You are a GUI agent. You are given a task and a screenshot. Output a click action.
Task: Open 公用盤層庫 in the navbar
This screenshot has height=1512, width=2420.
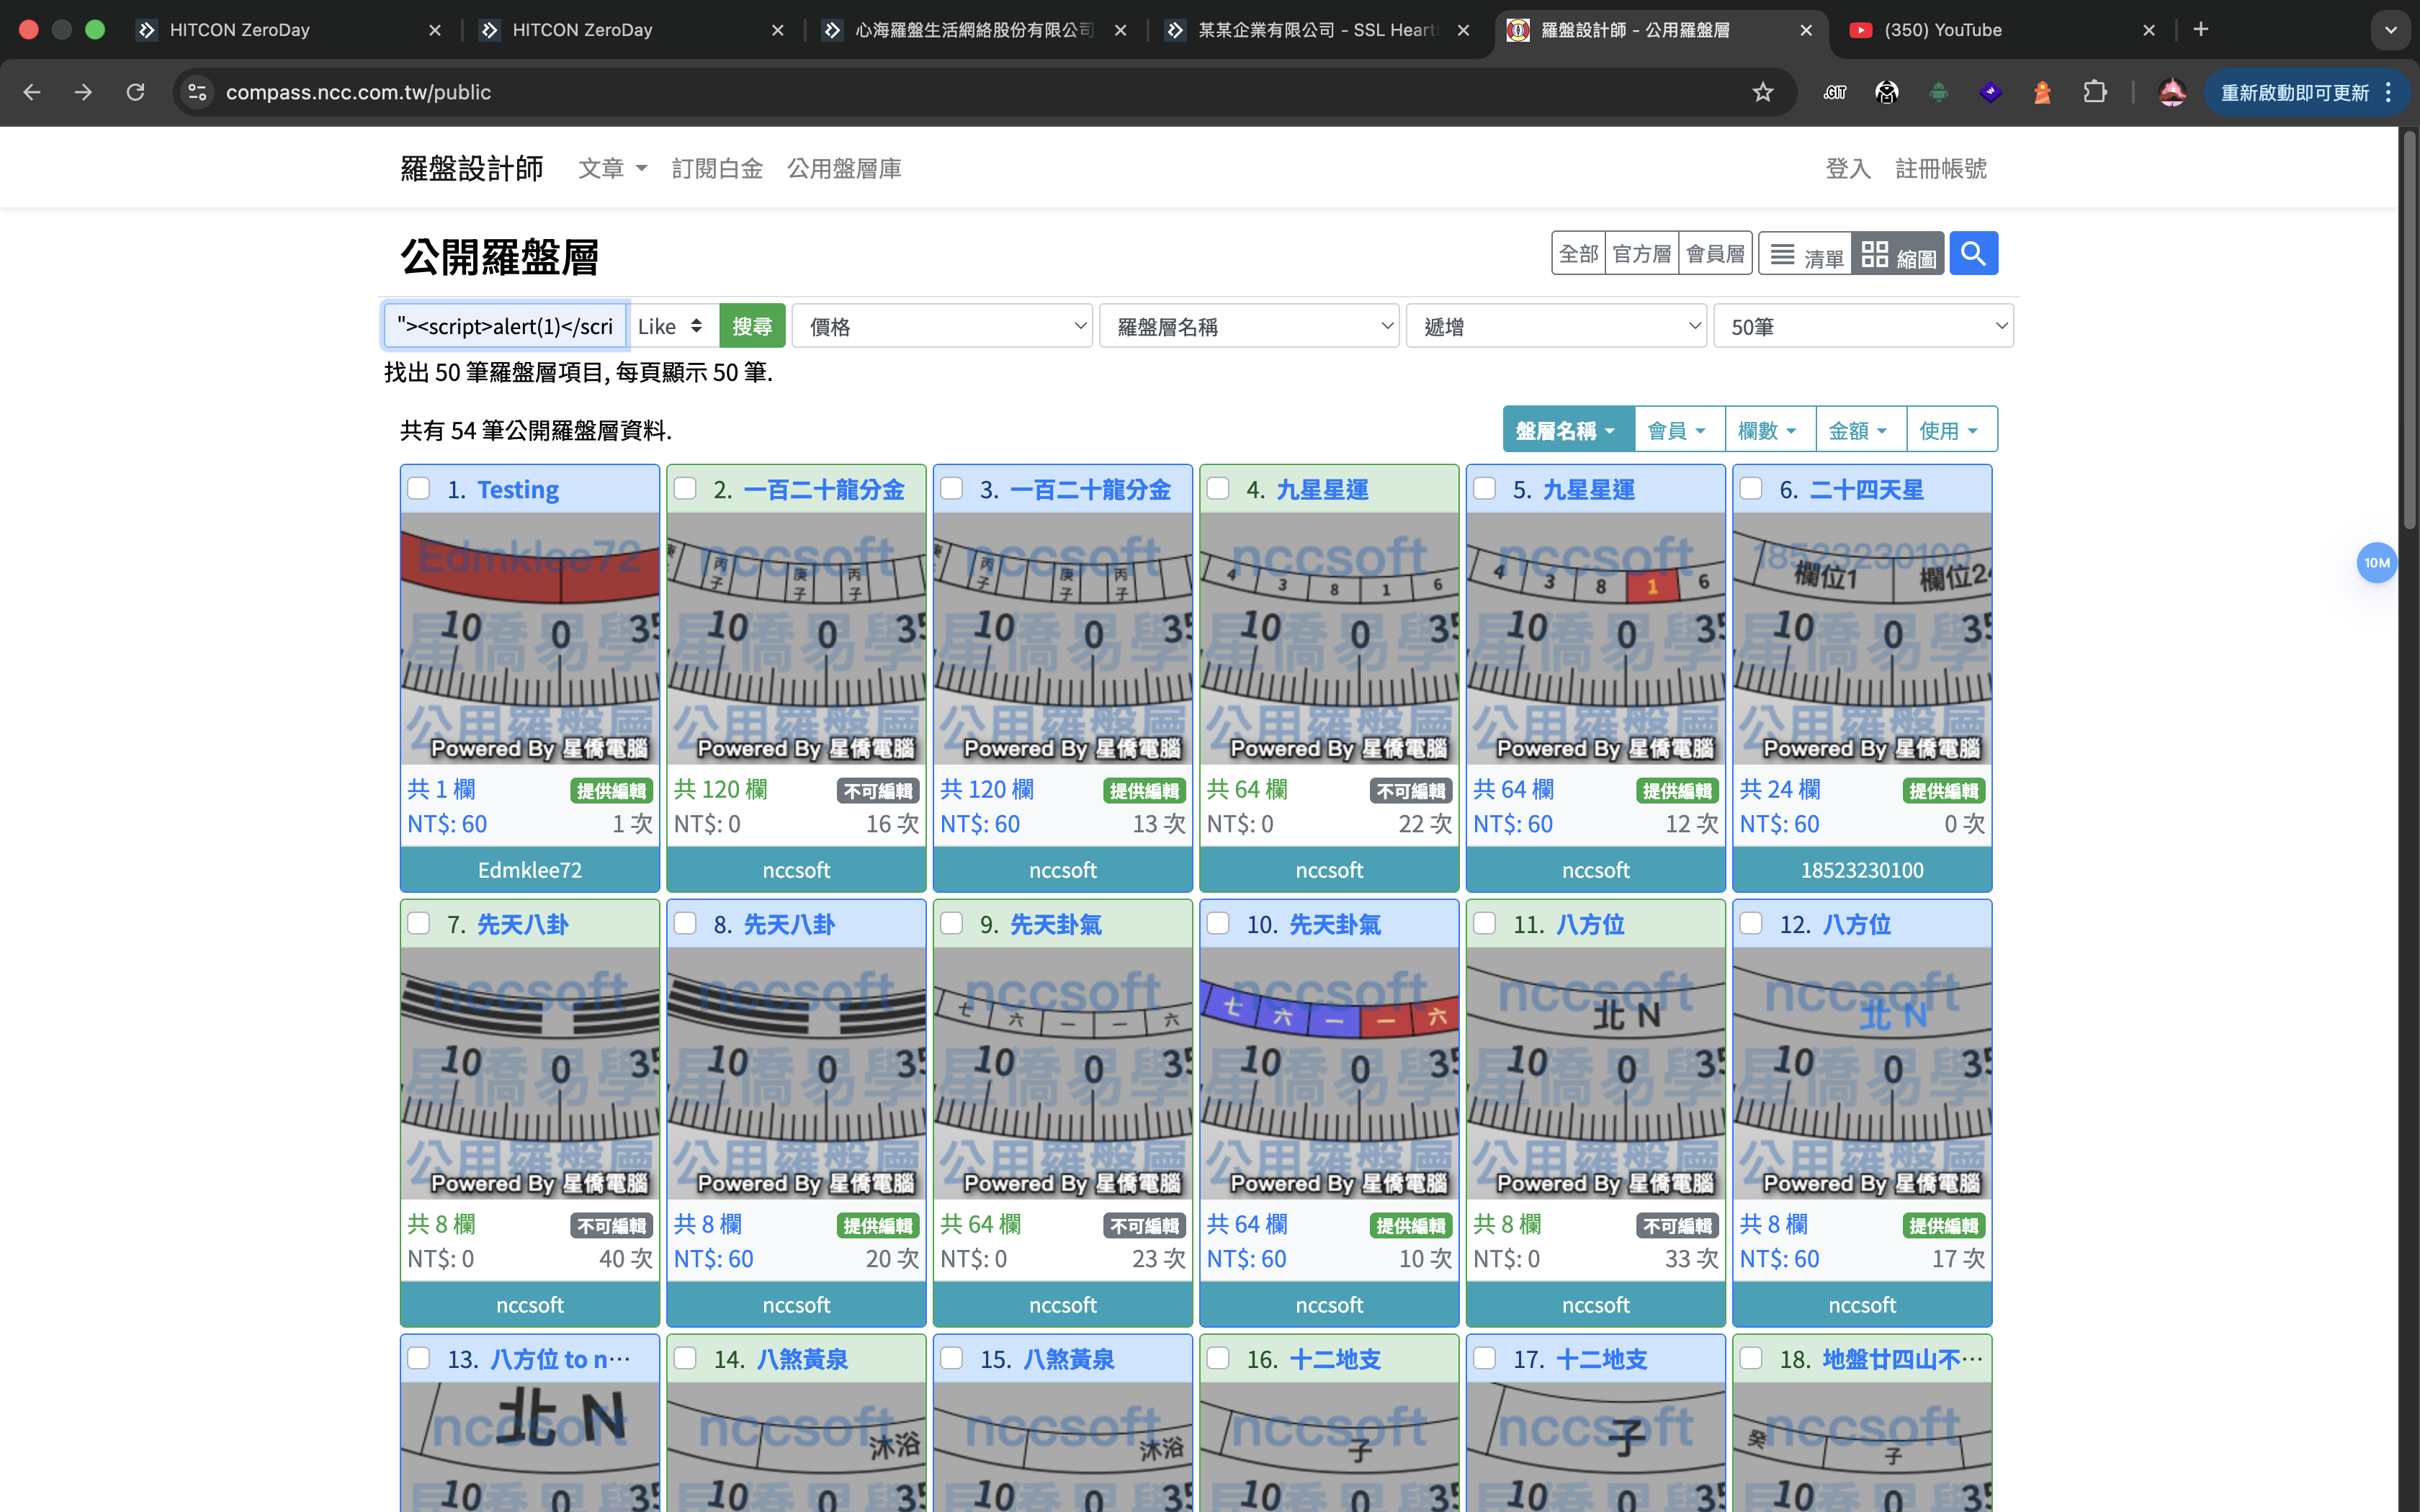tap(844, 168)
